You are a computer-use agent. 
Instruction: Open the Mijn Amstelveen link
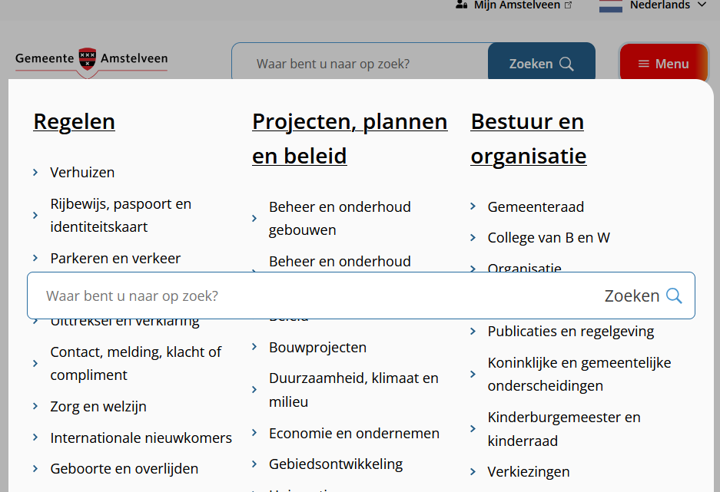[517, 5]
